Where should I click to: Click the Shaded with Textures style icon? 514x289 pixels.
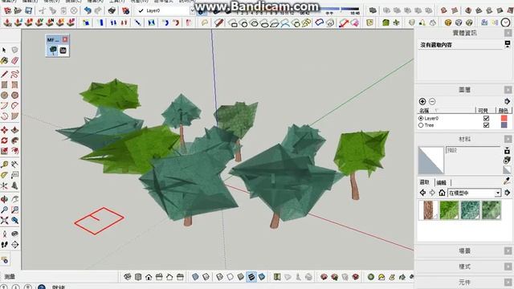[x=251, y=277]
